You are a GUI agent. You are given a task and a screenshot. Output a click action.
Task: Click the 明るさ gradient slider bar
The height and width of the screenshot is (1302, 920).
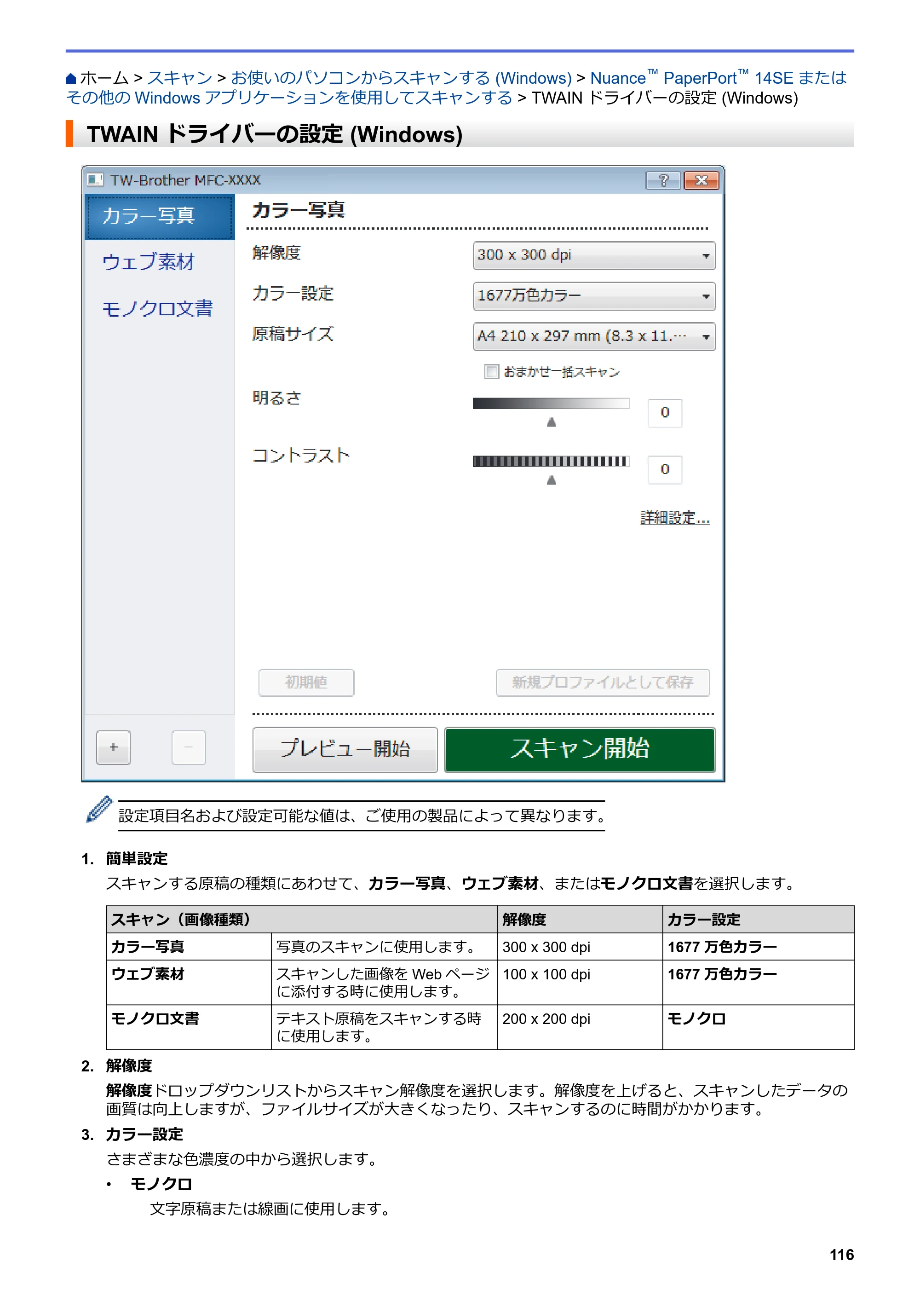551,403
